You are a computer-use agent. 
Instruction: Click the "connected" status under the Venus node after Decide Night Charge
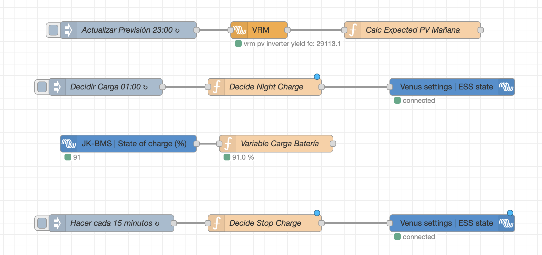(x=419, y=101)
